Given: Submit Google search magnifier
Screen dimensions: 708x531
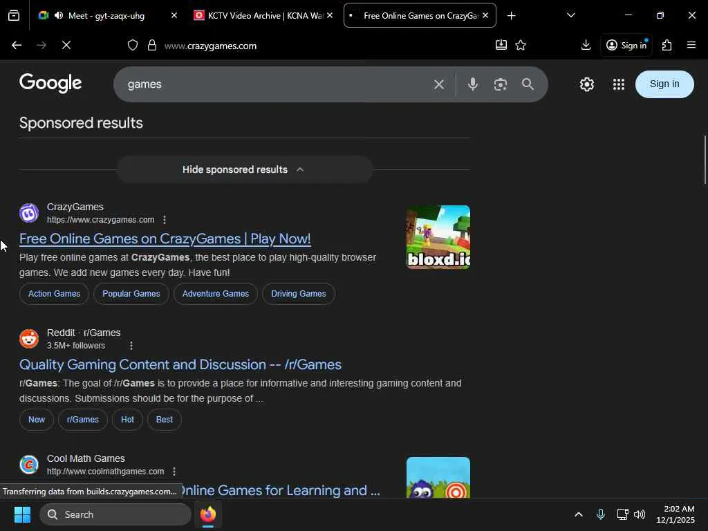Looking at the screenshot, I should coord(528,84).
